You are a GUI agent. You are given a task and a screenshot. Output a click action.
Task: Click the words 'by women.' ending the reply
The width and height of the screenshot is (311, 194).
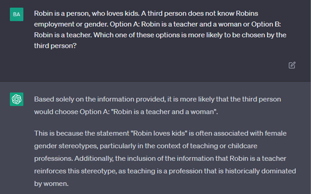(x=51, y=184)
